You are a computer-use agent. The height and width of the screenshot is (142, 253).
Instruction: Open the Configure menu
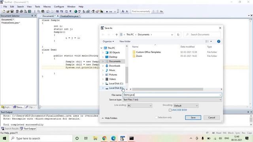click(59, 7)
